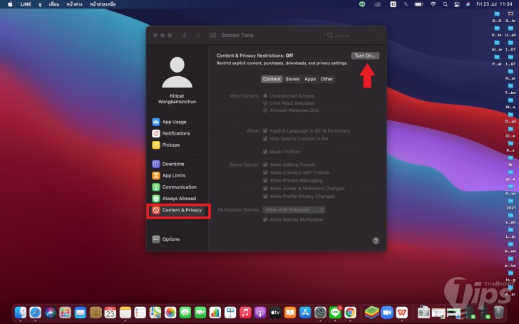
Task: Toggle the Music Profiles checkbox
Action: (265, 152)
